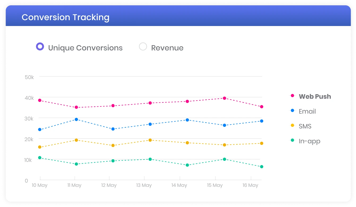This screenshot has height=207, width=356.
Task: Click the green In-app legend dot
Action: [x=293, y=140]
